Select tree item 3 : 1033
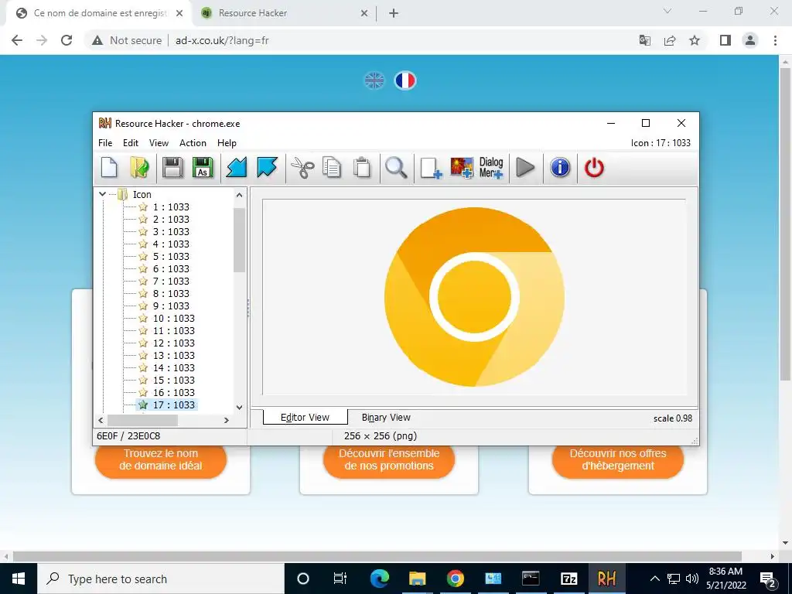This screenshot has width=792, height=594. coord(171,231)
